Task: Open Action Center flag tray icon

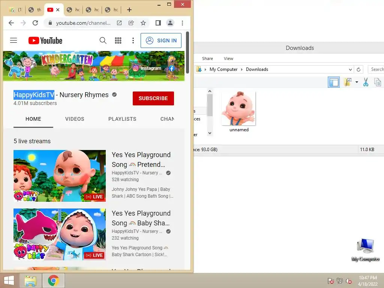Action: point(331,281)
